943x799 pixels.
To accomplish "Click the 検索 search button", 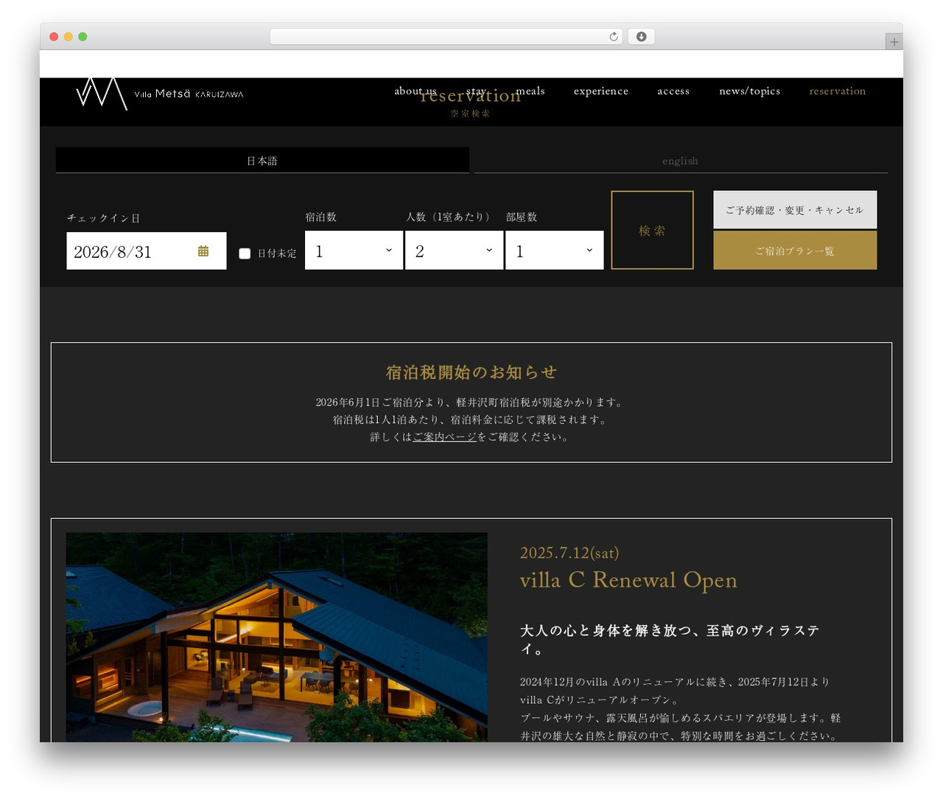I will tap(652, 230).
